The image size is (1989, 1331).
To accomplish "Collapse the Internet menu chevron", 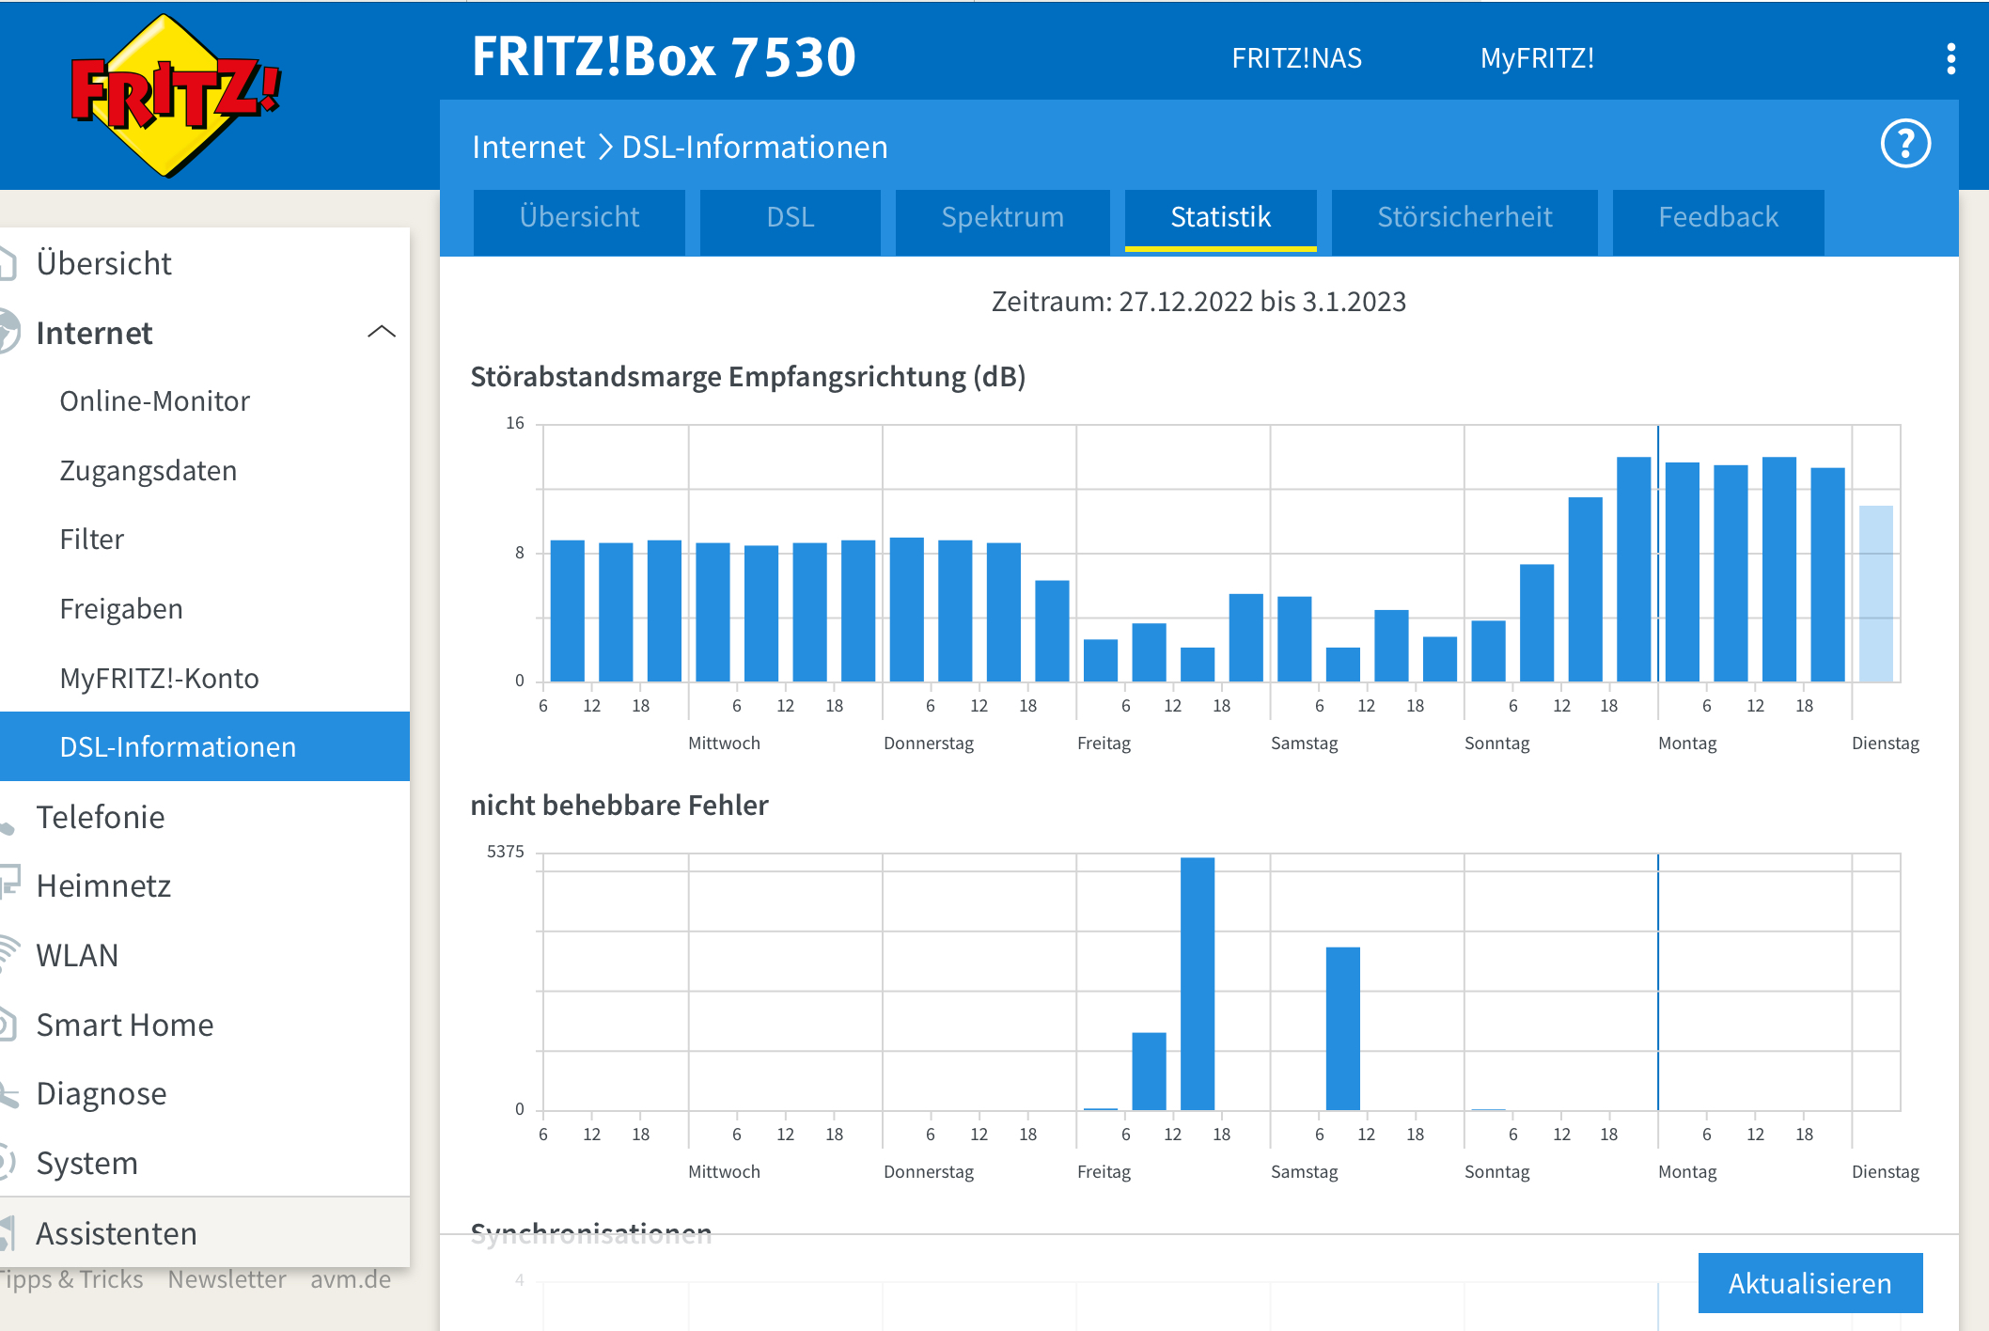I will click(x=381, y=332).
